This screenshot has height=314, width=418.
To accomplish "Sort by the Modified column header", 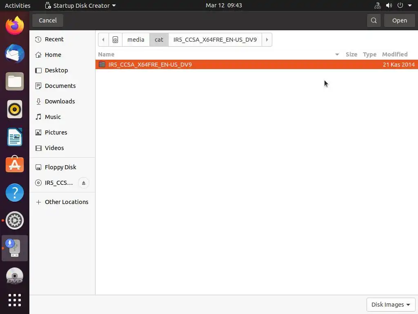I will tap(395, 54).
